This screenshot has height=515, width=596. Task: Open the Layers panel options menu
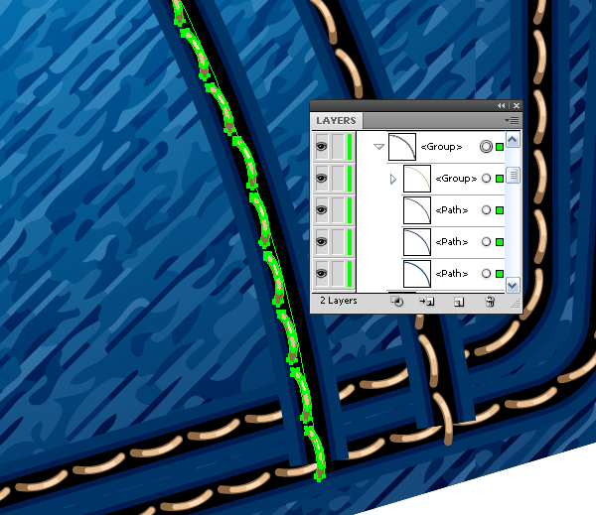[512, 121]
